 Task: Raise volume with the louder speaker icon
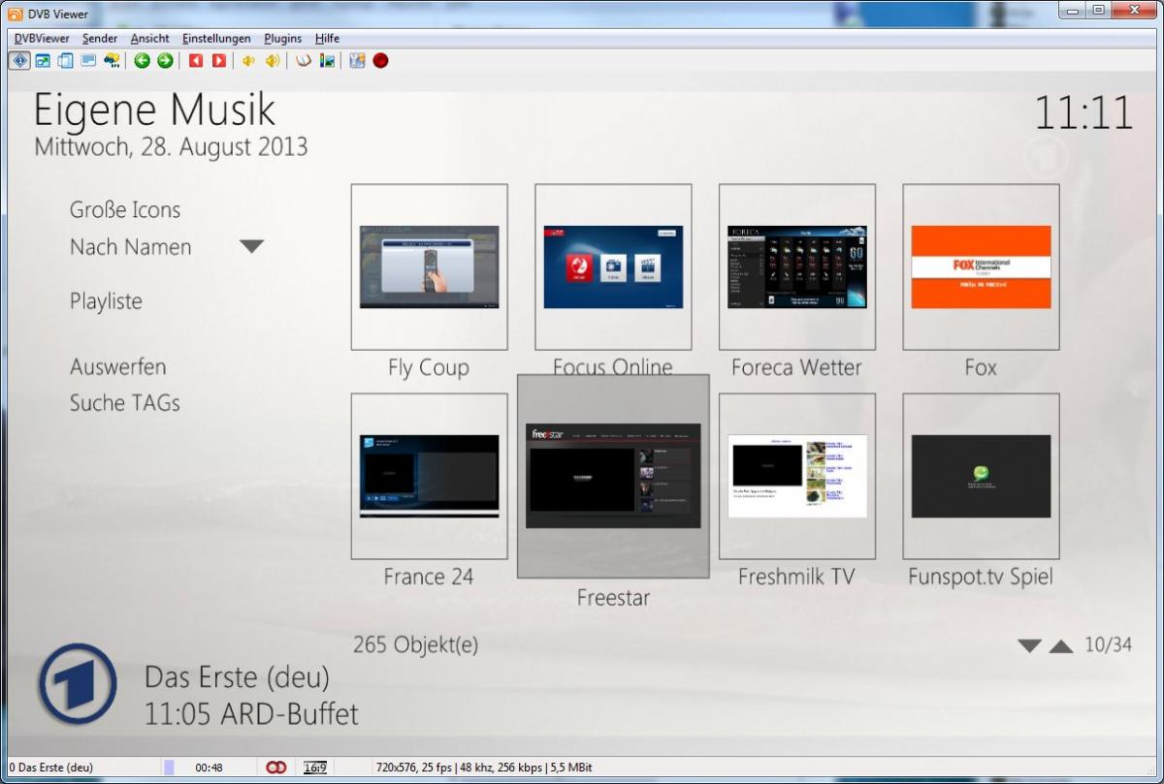(x=273, y=60)
